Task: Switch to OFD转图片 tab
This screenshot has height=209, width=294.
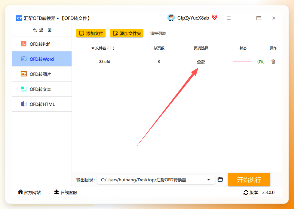Action: pos(41,74)
